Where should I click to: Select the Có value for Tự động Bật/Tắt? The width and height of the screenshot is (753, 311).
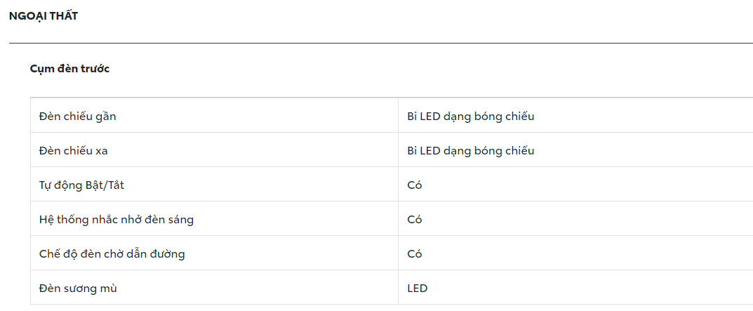click(x=415, y=185)
